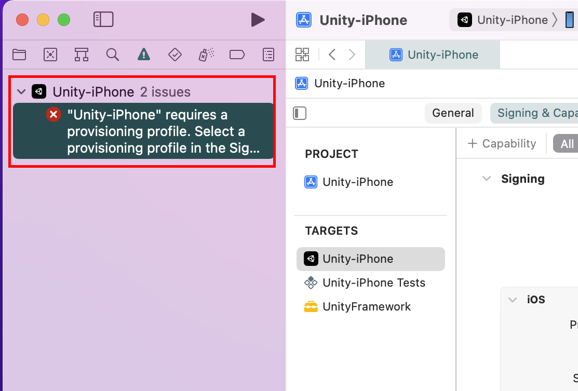Viewport: 578px width, 391px height.
Task: Select the provisioning profile error message
Action: click(x=143, y=131)
